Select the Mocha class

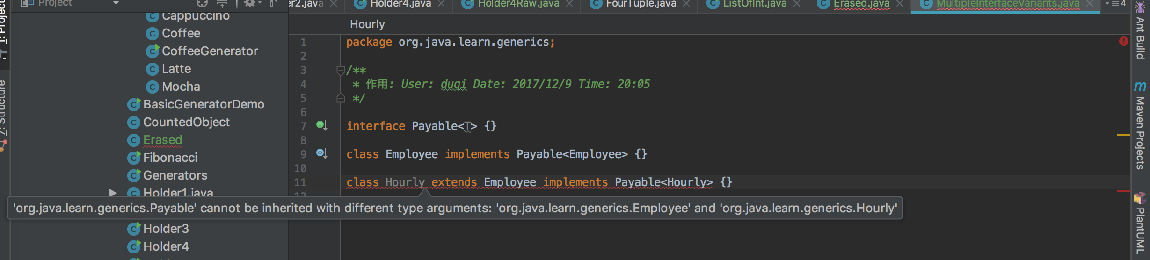[x=181, y=87]
